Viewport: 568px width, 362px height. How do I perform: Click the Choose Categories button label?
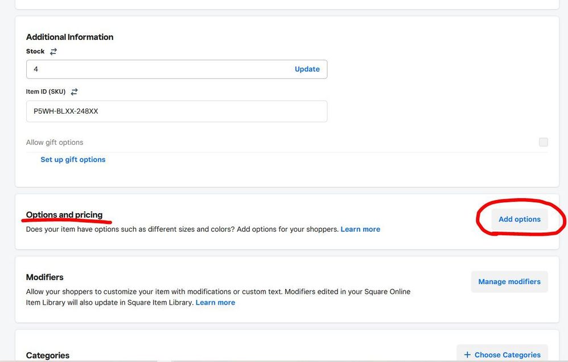point(507,355)
